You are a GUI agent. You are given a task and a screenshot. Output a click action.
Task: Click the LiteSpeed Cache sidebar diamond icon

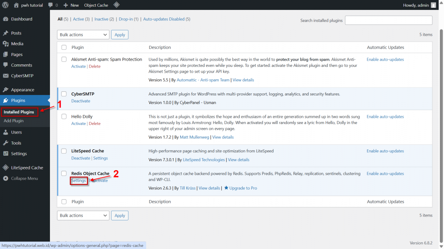(x=6, y=168)
